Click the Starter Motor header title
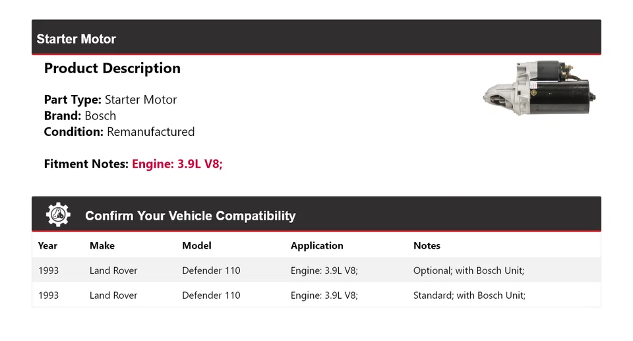Screen dimensions: 633x341 [x=76, y=39]
